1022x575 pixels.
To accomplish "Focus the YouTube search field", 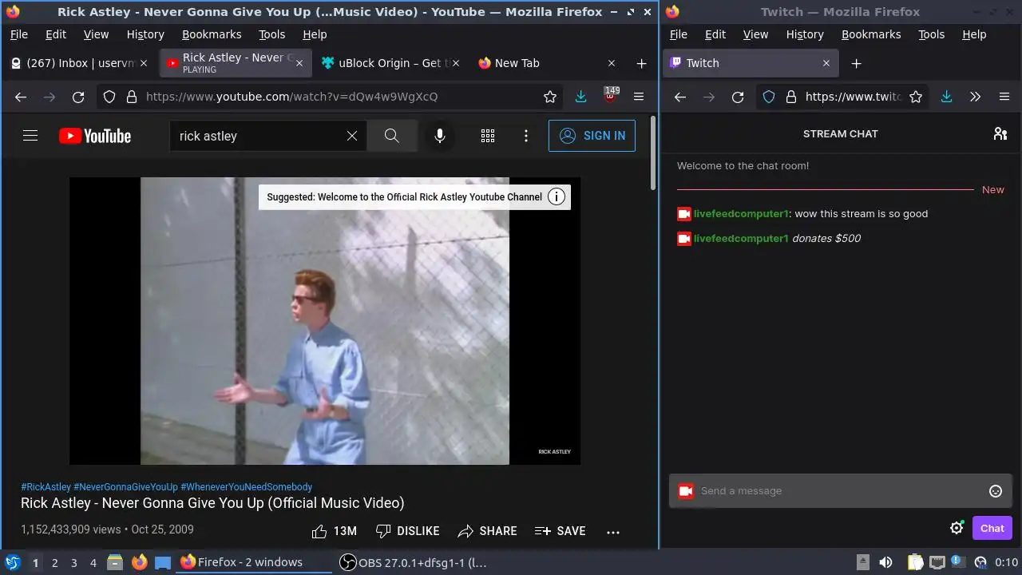I will pyautogui.click(x=257, y=136).
